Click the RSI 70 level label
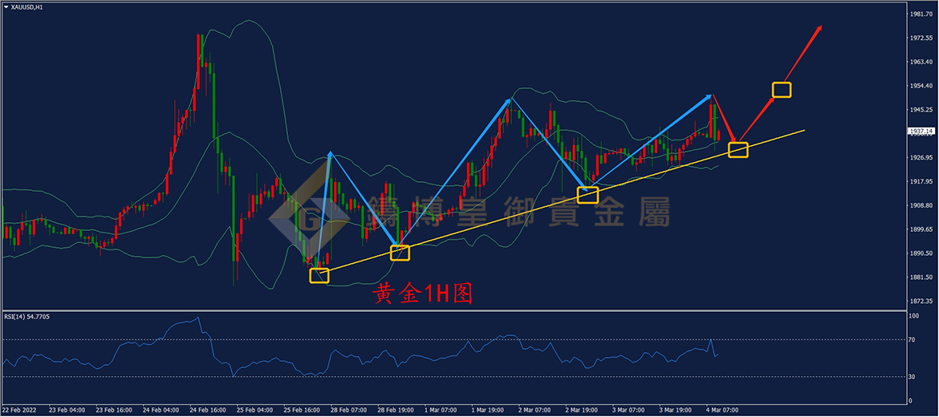939x417 pixels. pos(913,339)
